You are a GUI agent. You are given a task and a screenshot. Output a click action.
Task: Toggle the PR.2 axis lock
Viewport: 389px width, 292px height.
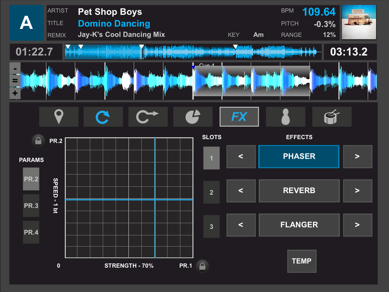point(39,141)
